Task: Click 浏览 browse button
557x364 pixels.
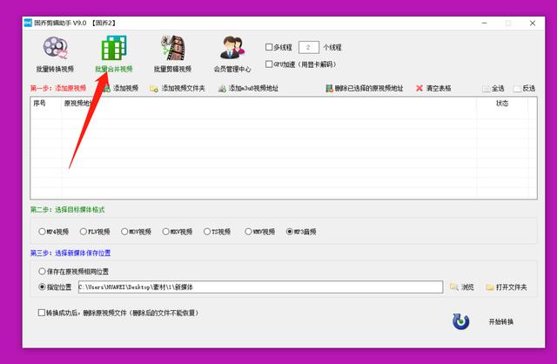Action: click(x=462, y=286)
